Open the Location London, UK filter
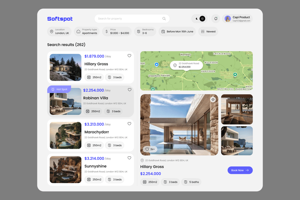This screenshot has width=300, height=200. (59, 32)
